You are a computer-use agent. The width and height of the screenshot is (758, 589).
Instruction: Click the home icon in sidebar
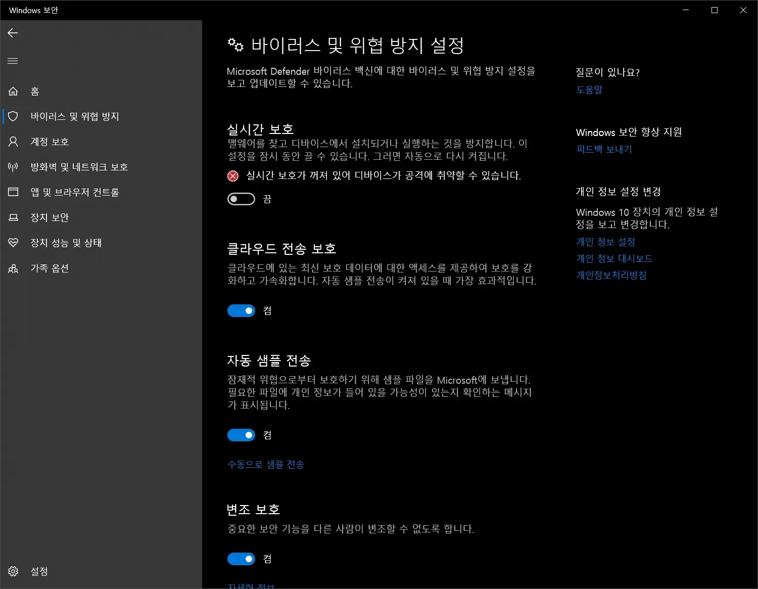coord(13,91)
